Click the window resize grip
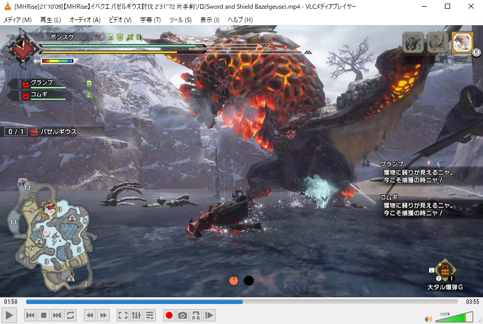The height and width of the screenshot is (324, 483). pyautogui.click(x=480, y=321)
